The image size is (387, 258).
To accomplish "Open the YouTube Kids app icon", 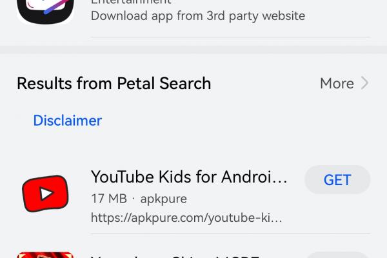I will pos(45,194).
